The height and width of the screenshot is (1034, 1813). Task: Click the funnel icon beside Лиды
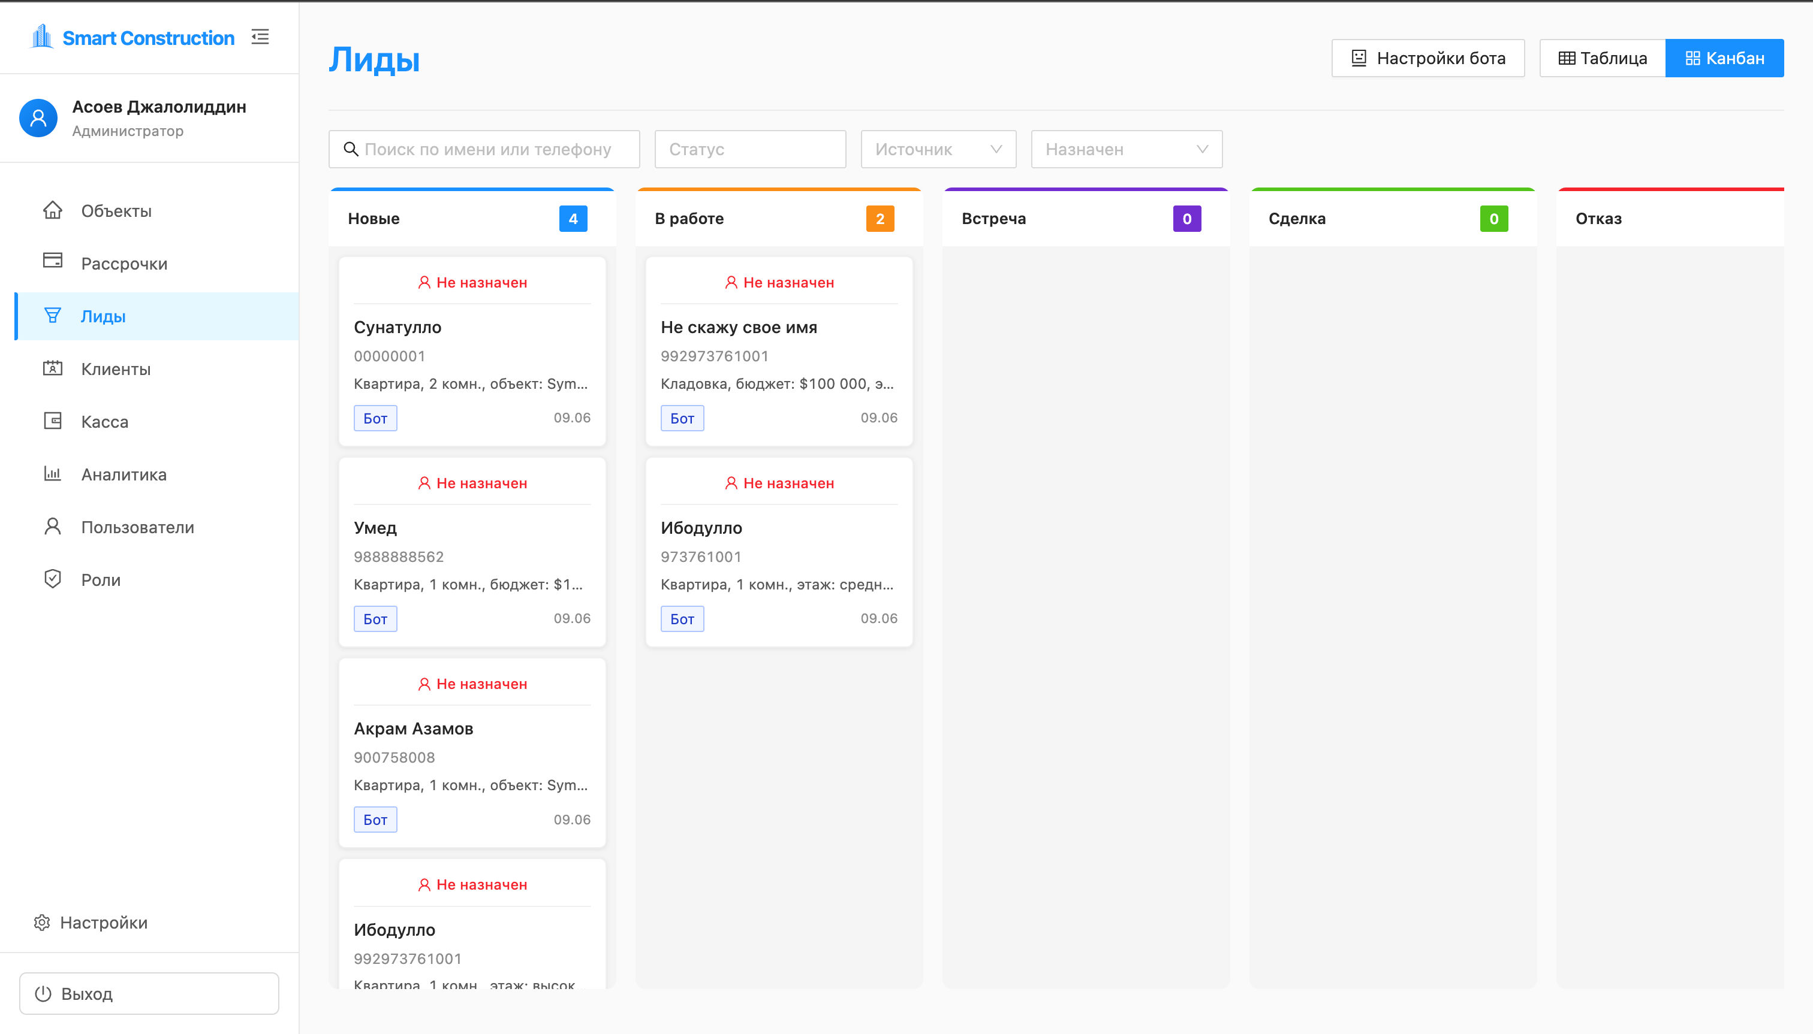pos(53,315)
